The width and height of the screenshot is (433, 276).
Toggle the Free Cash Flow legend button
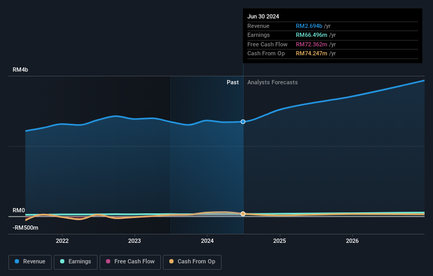pyautogui.click(x=130, y=262)
